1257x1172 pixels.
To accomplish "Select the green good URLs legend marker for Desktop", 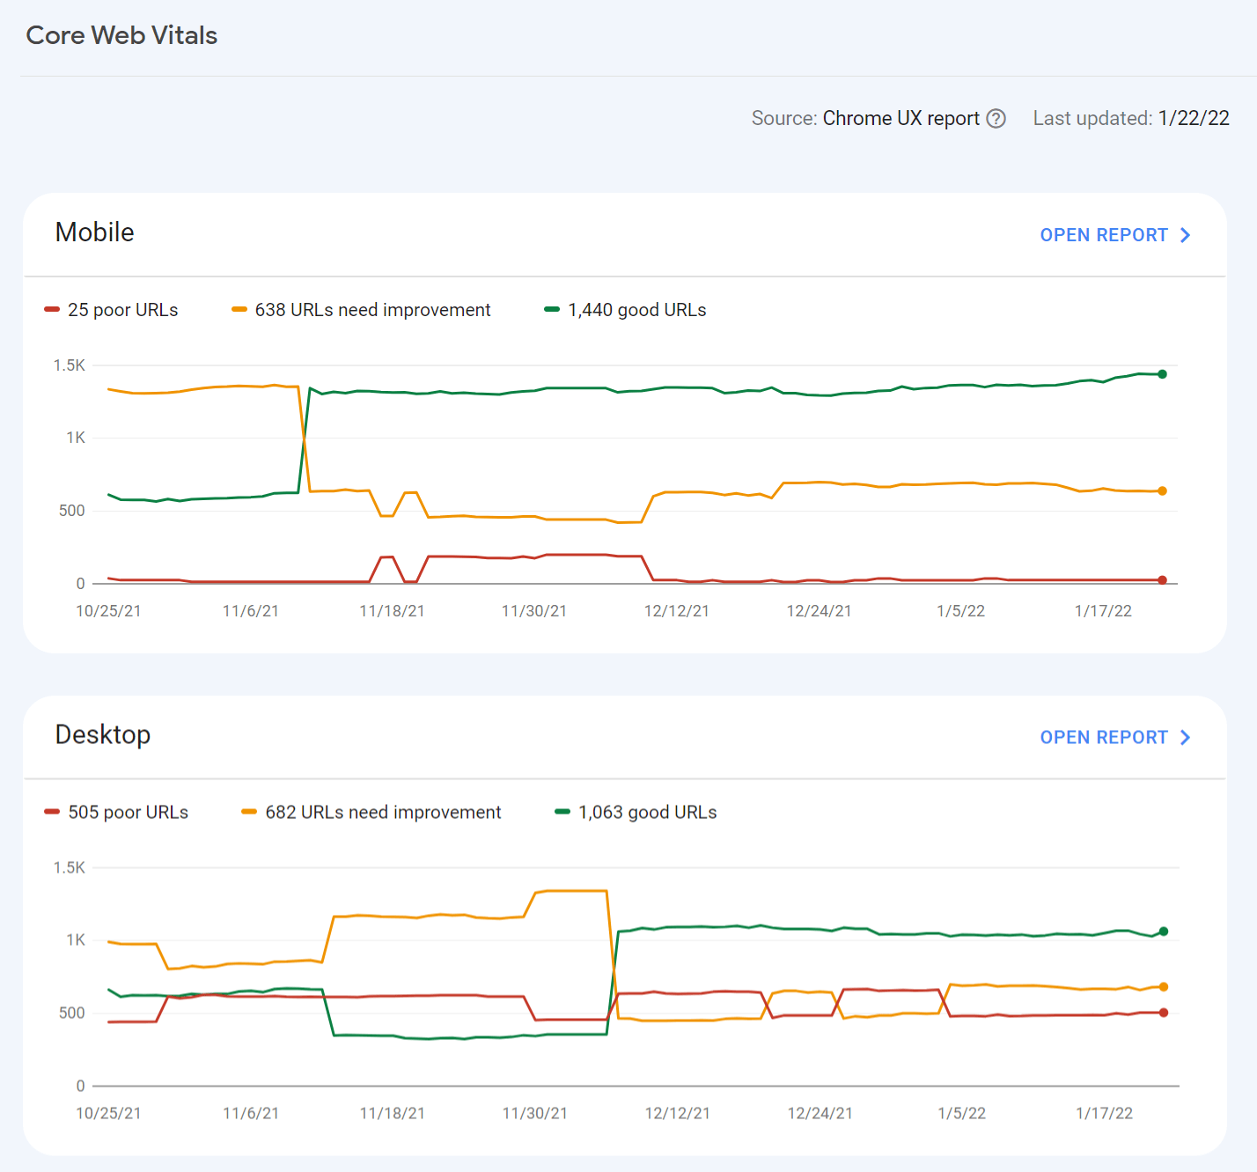I will click(x=561, y=812).
